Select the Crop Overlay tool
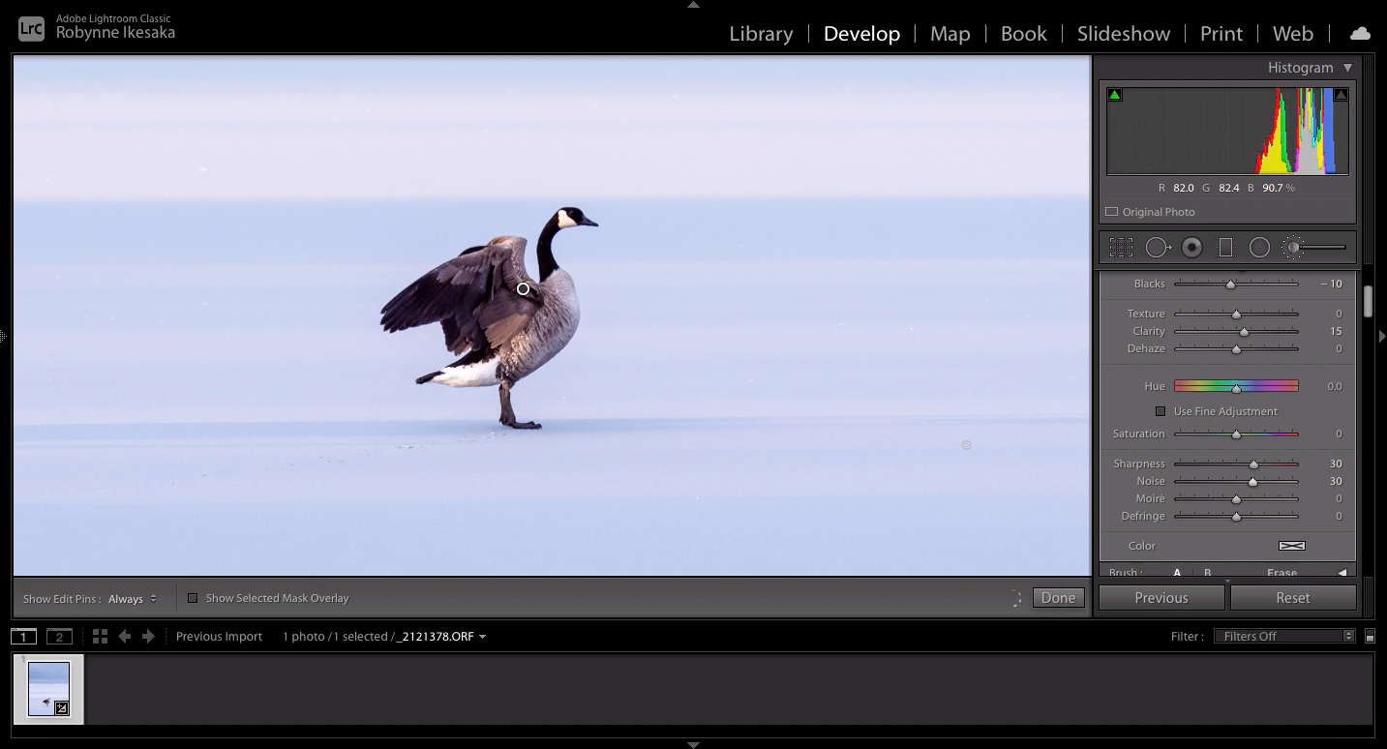Screen dimensions: 1387x749 point(1121,247)
